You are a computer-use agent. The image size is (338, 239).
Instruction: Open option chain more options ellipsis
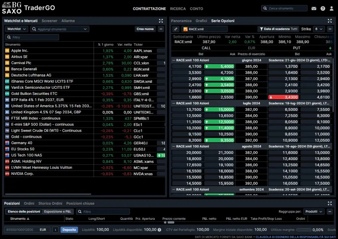(330, 29)
